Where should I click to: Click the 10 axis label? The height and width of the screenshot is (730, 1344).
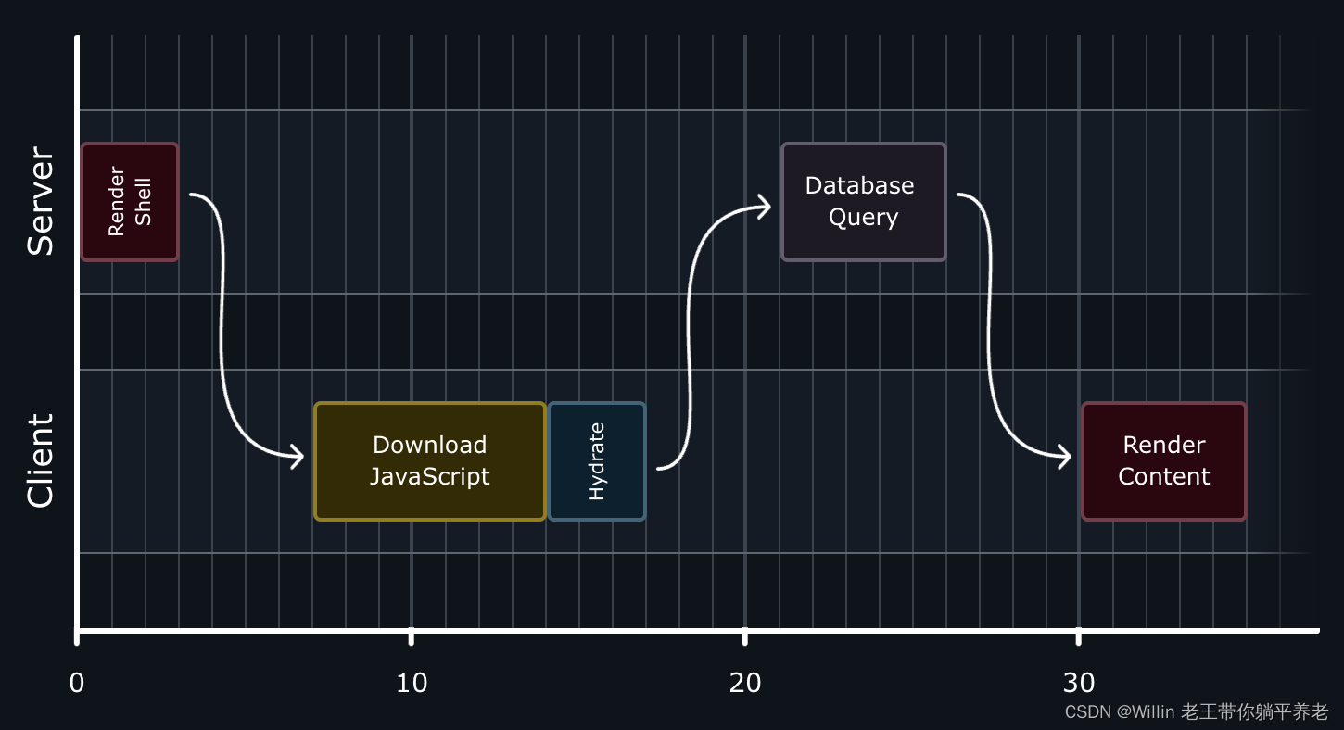click(x=412, y=684)
